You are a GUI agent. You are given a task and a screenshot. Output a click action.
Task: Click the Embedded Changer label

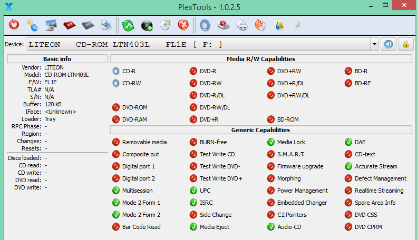coord(302,203)
